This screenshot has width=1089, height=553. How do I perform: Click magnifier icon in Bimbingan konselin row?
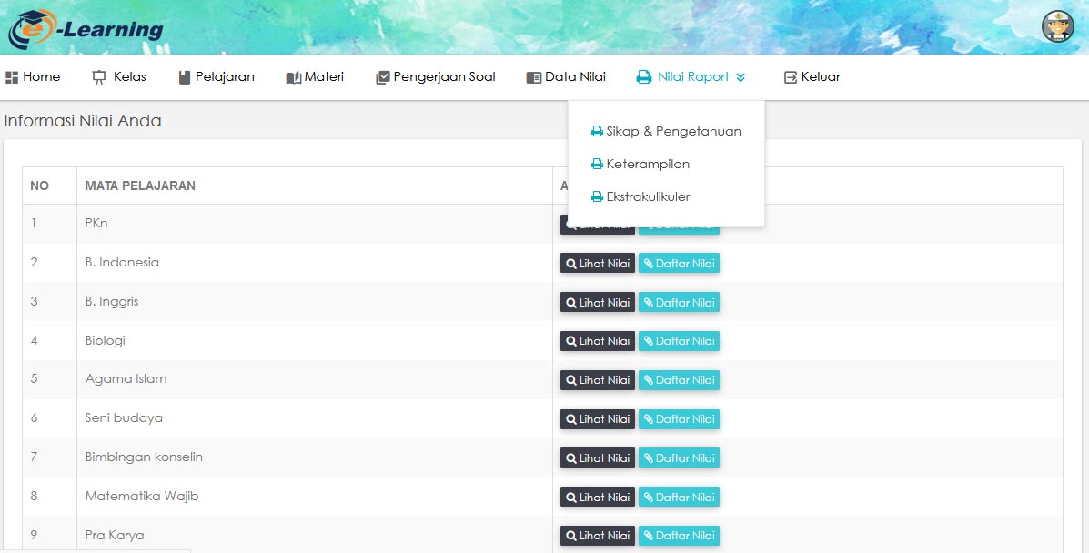[x=571, y=457]
